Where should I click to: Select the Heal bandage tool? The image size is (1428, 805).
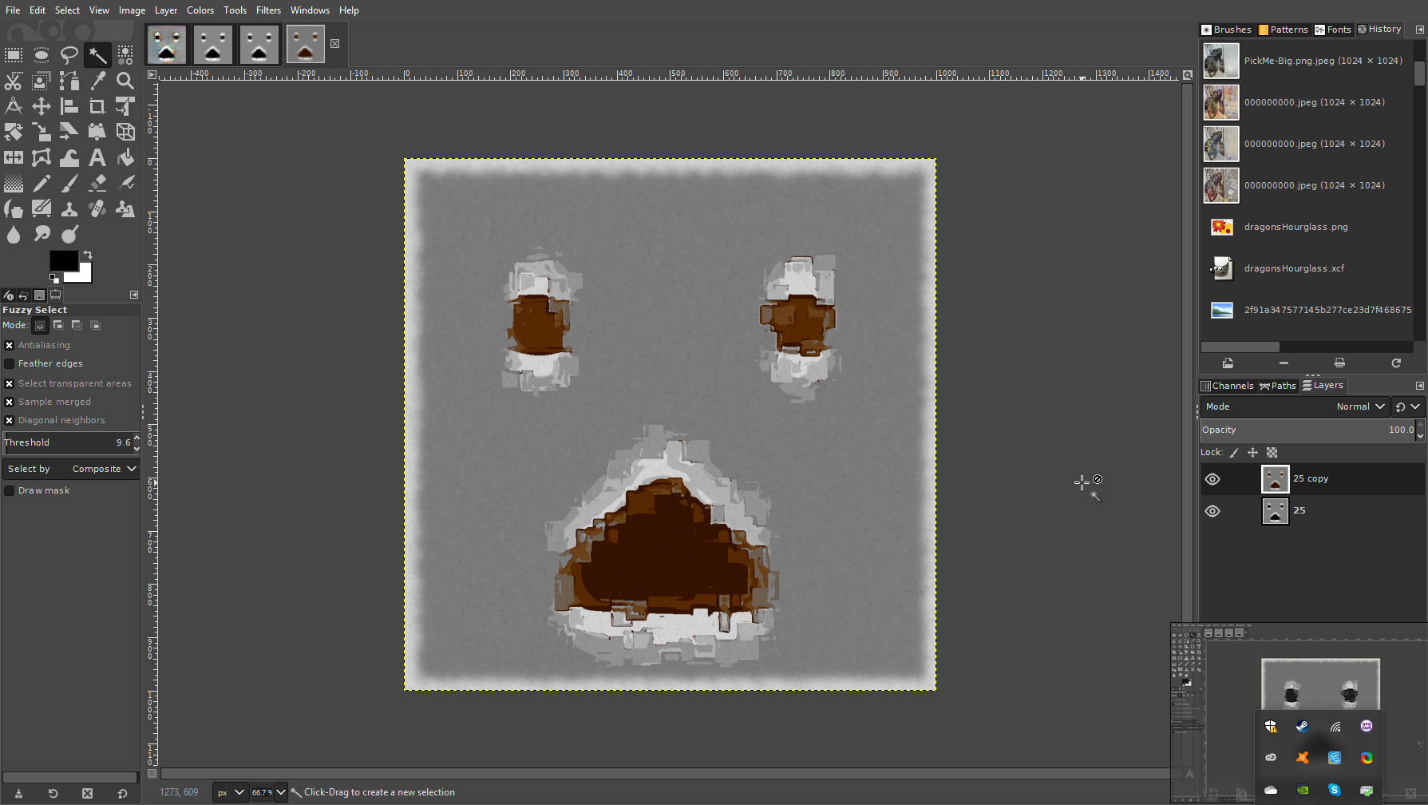click(97, 208)
